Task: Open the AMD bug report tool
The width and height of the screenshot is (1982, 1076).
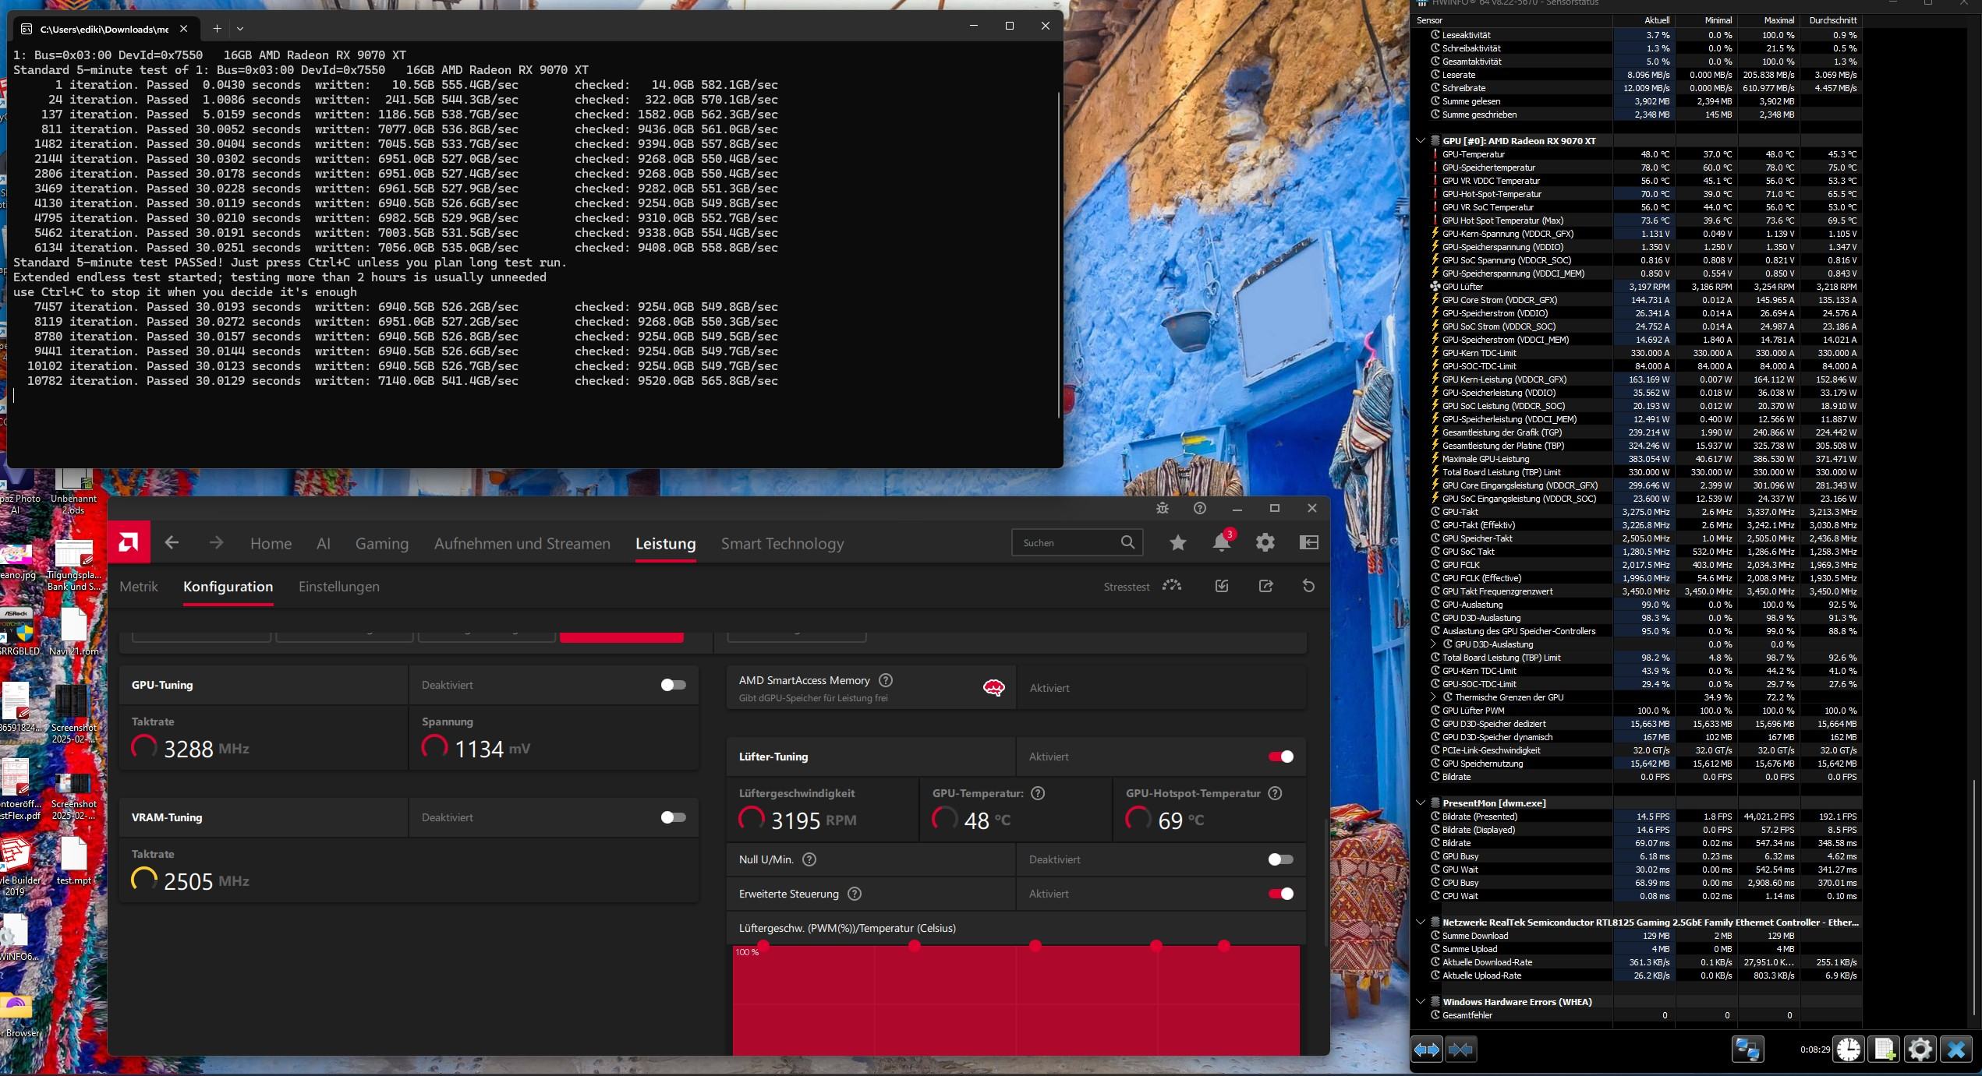Action: click(1163, 508)
